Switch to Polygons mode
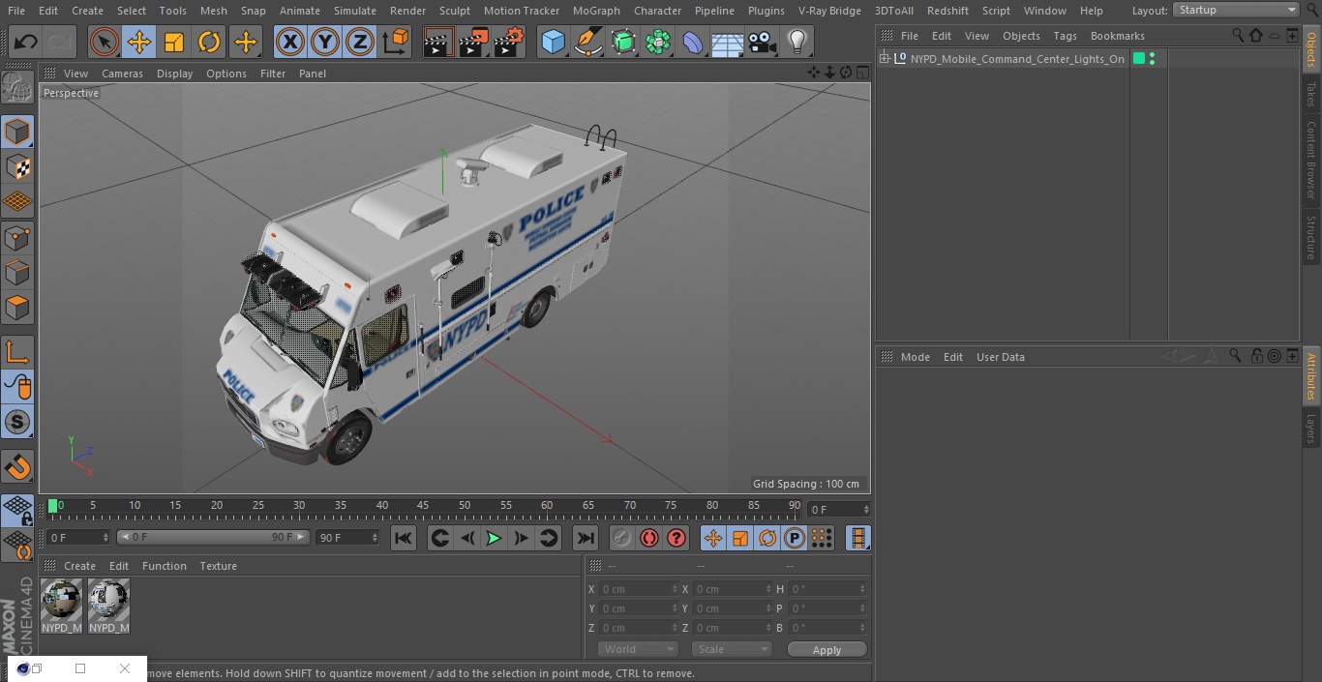The height and width of the screenshot is (682, 1322). [17, 309]
